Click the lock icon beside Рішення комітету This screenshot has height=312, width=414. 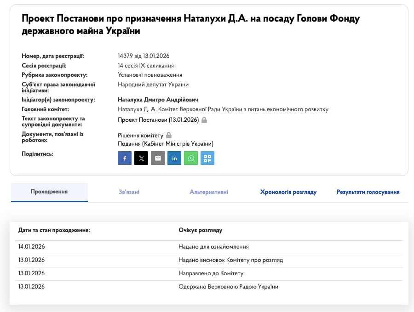(x=168, y=135)
